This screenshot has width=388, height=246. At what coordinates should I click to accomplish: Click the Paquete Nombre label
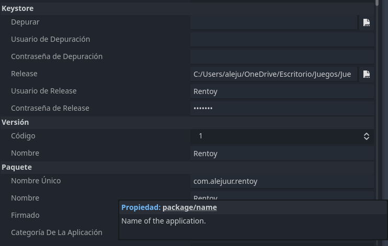click(x=25, y=198)
